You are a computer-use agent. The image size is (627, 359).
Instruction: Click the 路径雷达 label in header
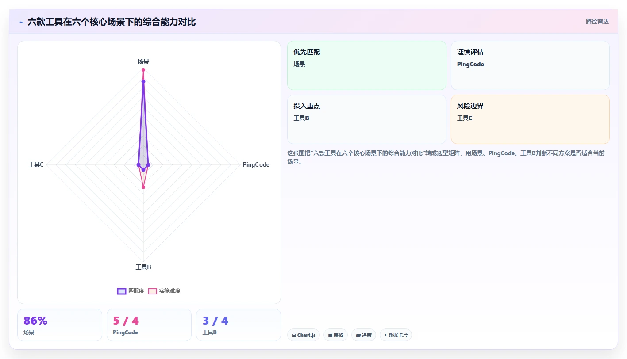coord(597,21)
